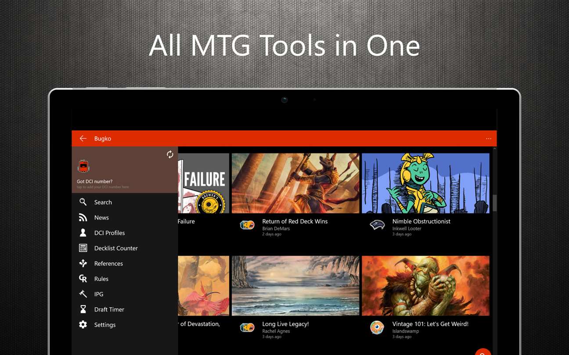Viewport: 569px width, 355px height.
Task: Click the Islandswamp eye logo icon
Action: [x=377, y=327]
